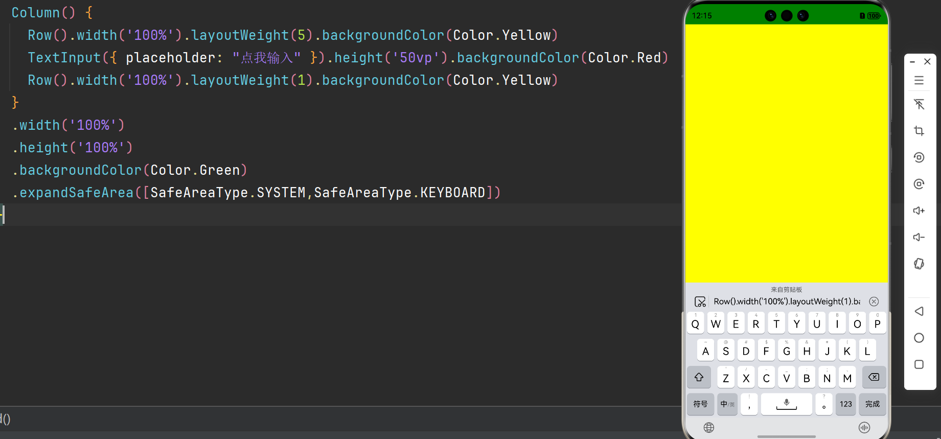Tap the U key
Image resolution: width=941 pixels, height=439 pixels.
click(x=817, y=323)
